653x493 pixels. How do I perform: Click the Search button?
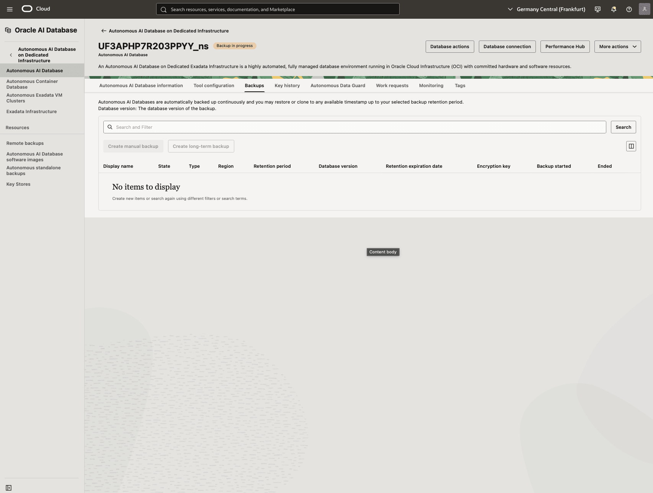coord(623,127)
